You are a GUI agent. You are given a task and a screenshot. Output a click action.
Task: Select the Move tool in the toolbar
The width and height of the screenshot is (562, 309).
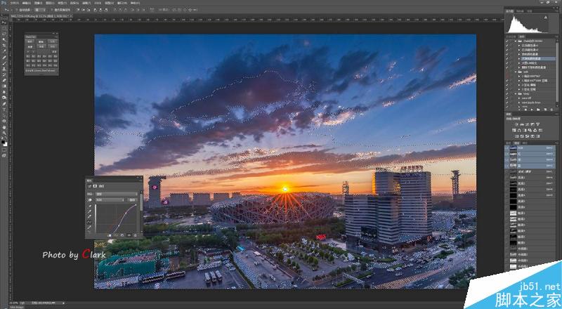pos(4,24)
